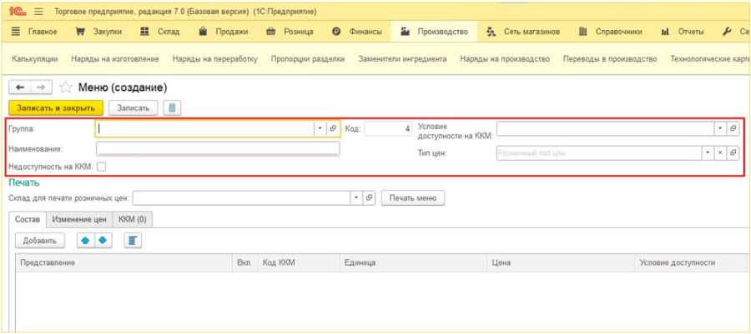Screen dimensions: 751x334
Task: Sort by Представление column header
Action: tap(125, 263)
